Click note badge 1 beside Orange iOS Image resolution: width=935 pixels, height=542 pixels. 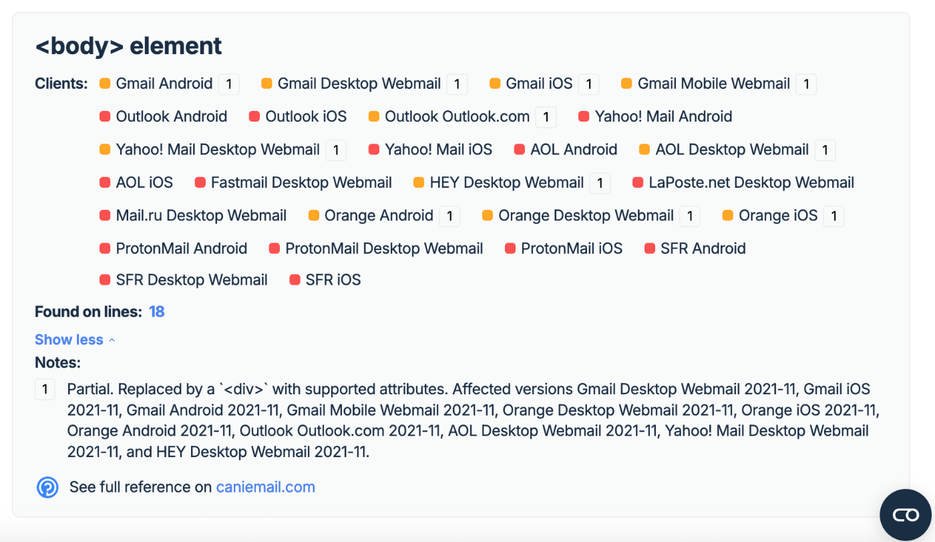pyautogui.click(x=833, y=216)
